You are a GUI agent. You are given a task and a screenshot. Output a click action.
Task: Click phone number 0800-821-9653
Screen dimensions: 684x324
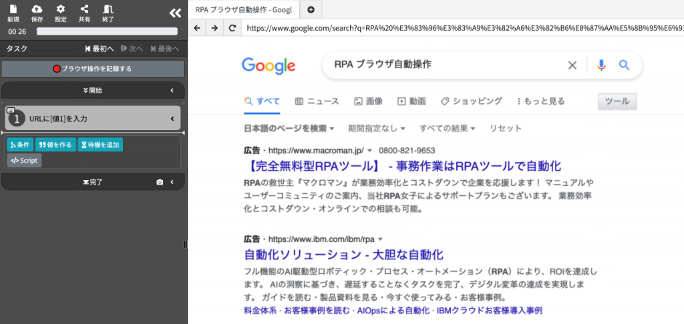(x=407, y=151)
